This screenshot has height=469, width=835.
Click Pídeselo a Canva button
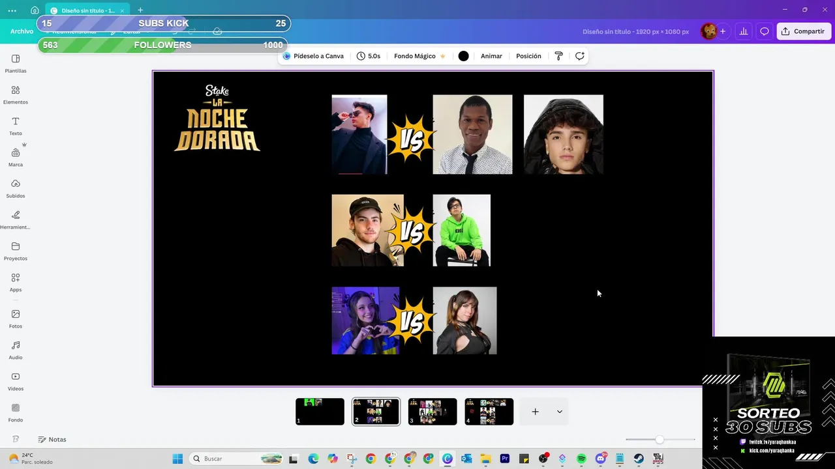tap(313, 56)
